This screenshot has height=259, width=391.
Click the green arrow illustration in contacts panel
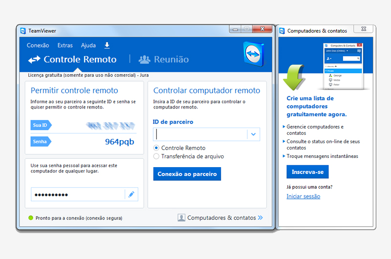294,77
